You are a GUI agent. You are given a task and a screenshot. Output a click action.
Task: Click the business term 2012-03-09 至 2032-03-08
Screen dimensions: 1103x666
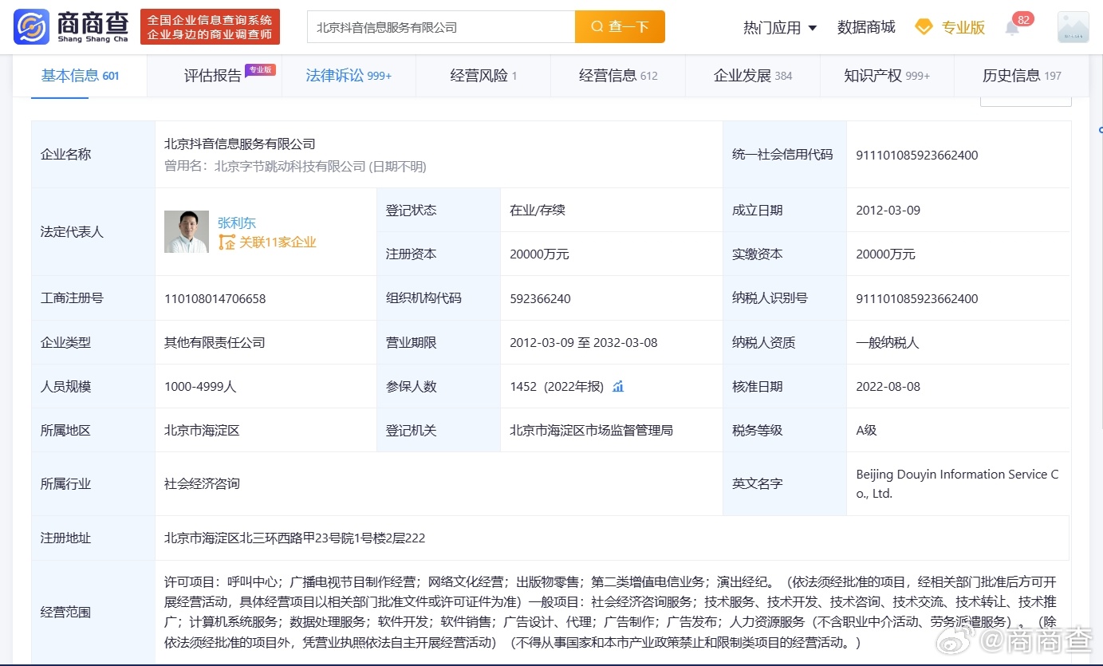[x=584, y=342]
